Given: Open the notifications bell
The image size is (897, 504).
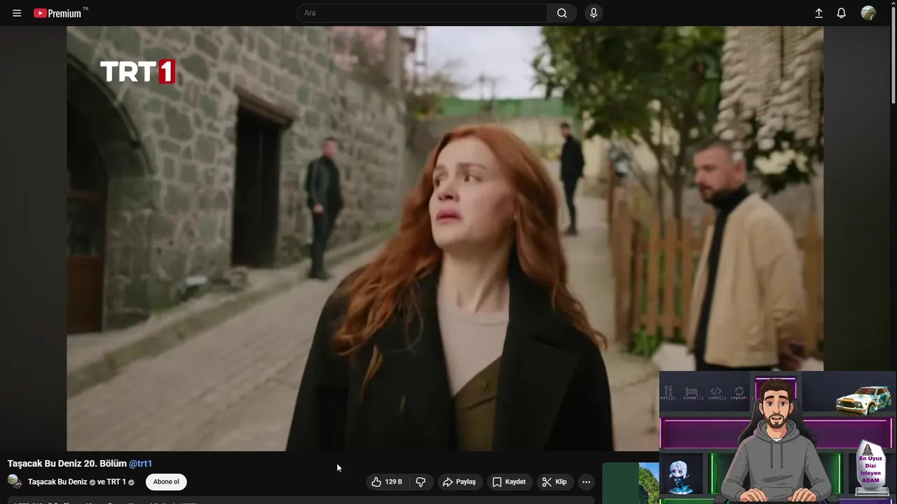Looking at the screenshot, I should (841, 13).
